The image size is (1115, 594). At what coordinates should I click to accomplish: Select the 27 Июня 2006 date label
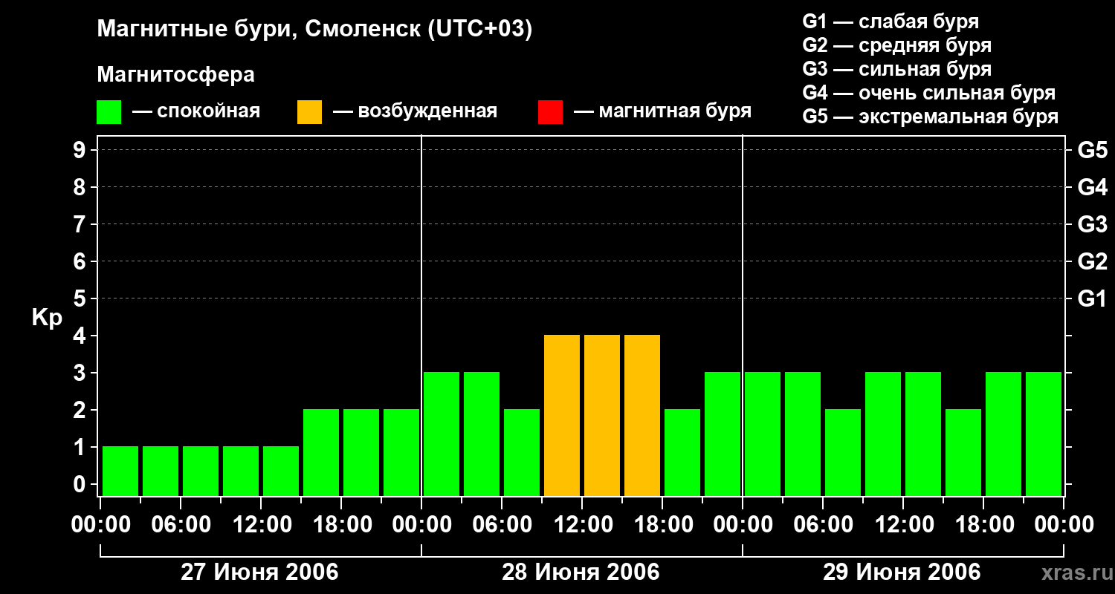click(259, 572)
